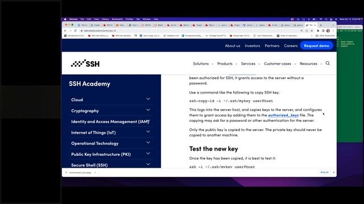Close the downloads bar
The height and width of the screenshot is (204, 364).
point(334,172)
